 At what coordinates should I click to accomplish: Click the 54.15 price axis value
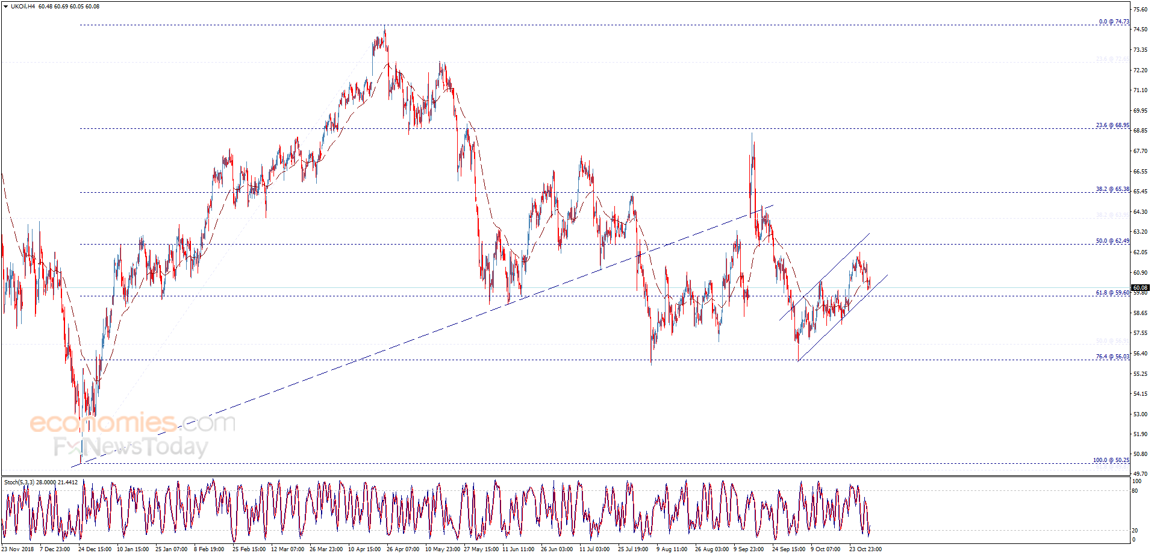coord(1140,394)
